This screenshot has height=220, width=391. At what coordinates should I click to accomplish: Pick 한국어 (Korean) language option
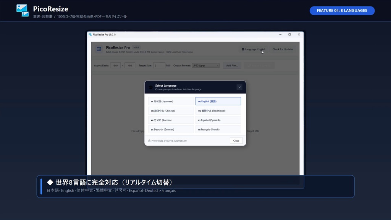[x=171, y=120]
